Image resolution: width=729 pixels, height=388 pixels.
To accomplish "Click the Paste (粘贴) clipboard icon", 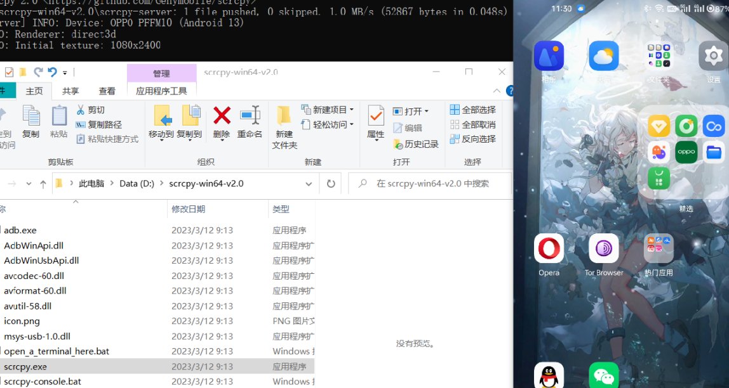I will [x=59, y=115].
